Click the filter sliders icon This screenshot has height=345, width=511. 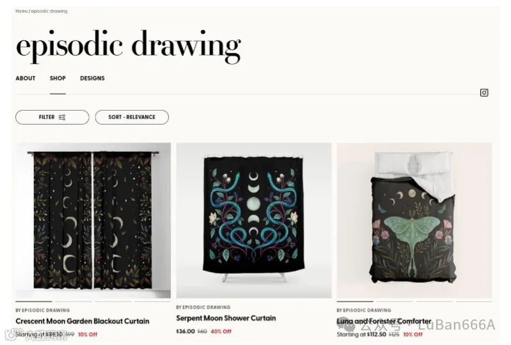point(62,117)
